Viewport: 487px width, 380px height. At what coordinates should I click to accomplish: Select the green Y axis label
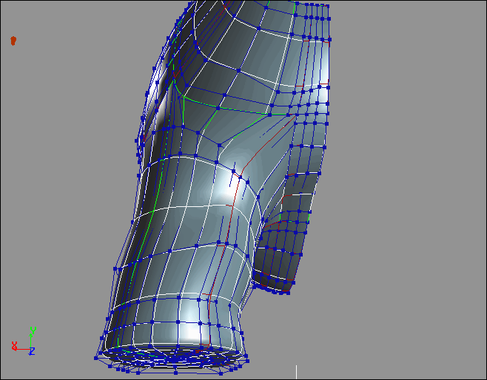pos(32,330)
